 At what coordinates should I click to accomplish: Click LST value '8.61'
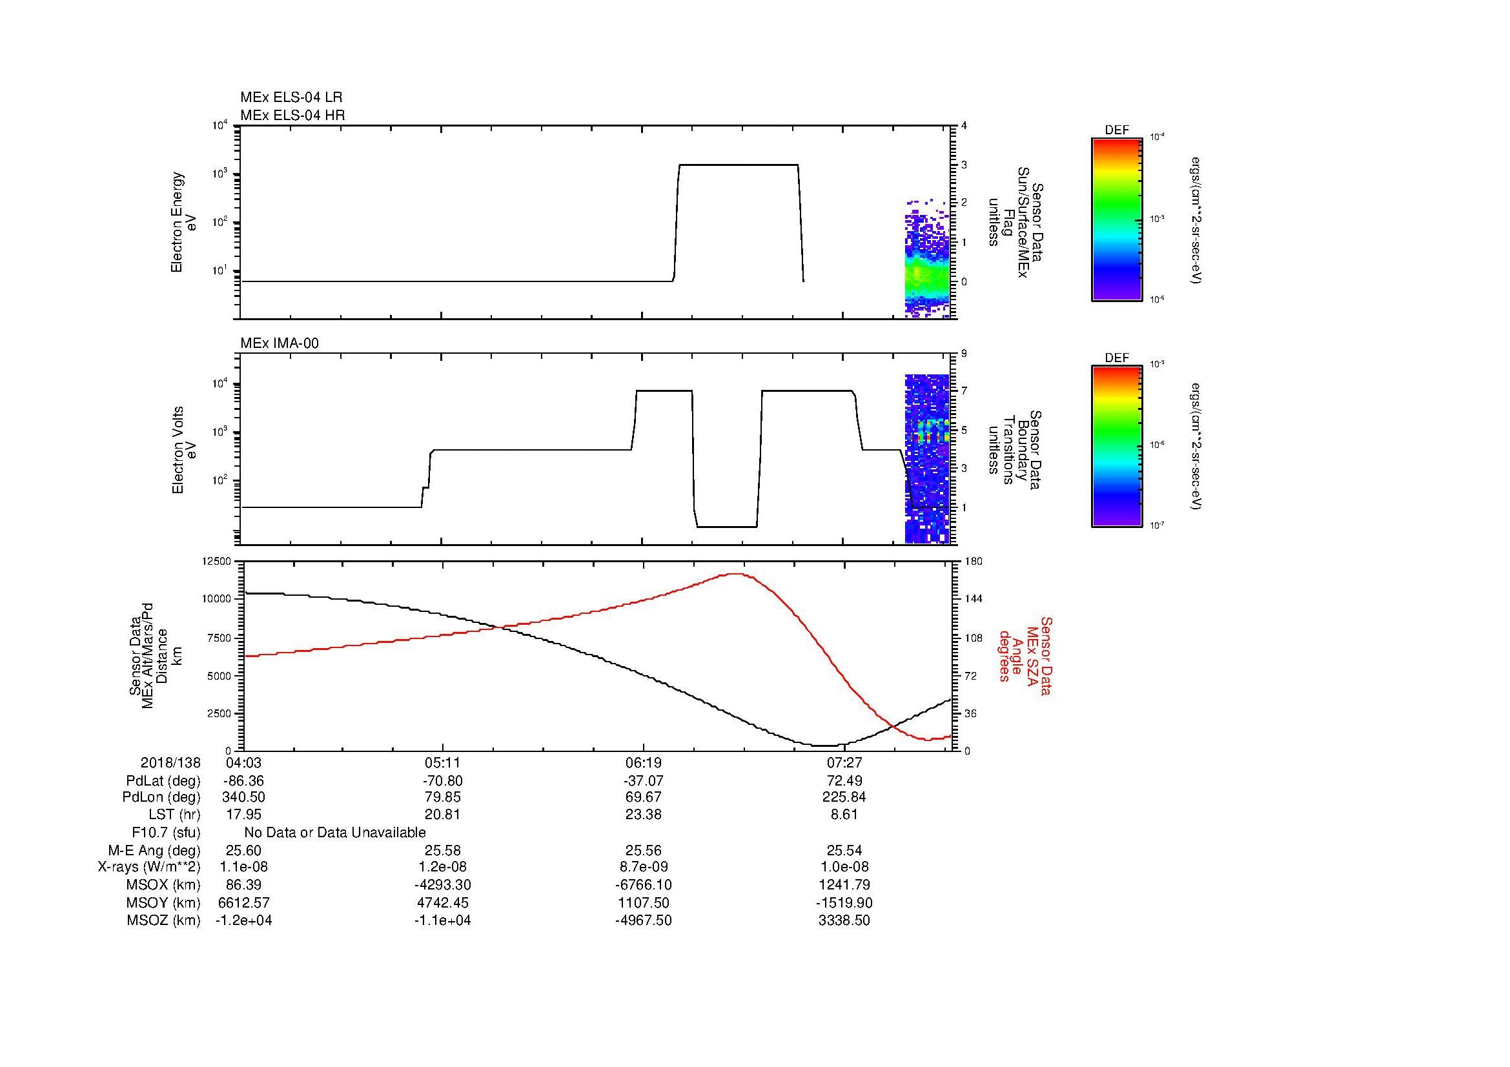pos(844,815)
